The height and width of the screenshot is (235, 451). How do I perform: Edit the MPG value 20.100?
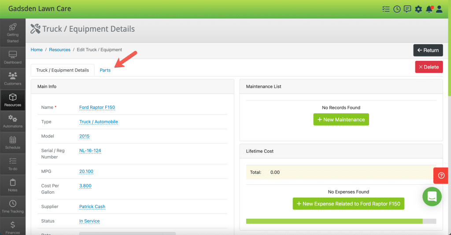click(x=86, y=172)
